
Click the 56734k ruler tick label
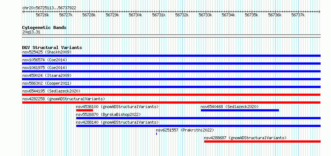pyautogui.click(x=228, y=15)
